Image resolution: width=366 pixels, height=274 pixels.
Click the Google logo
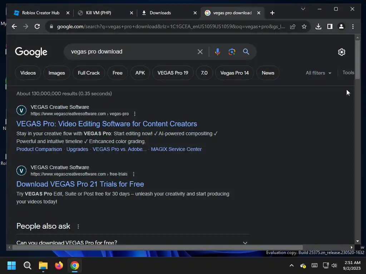click(x=31, y=52)
